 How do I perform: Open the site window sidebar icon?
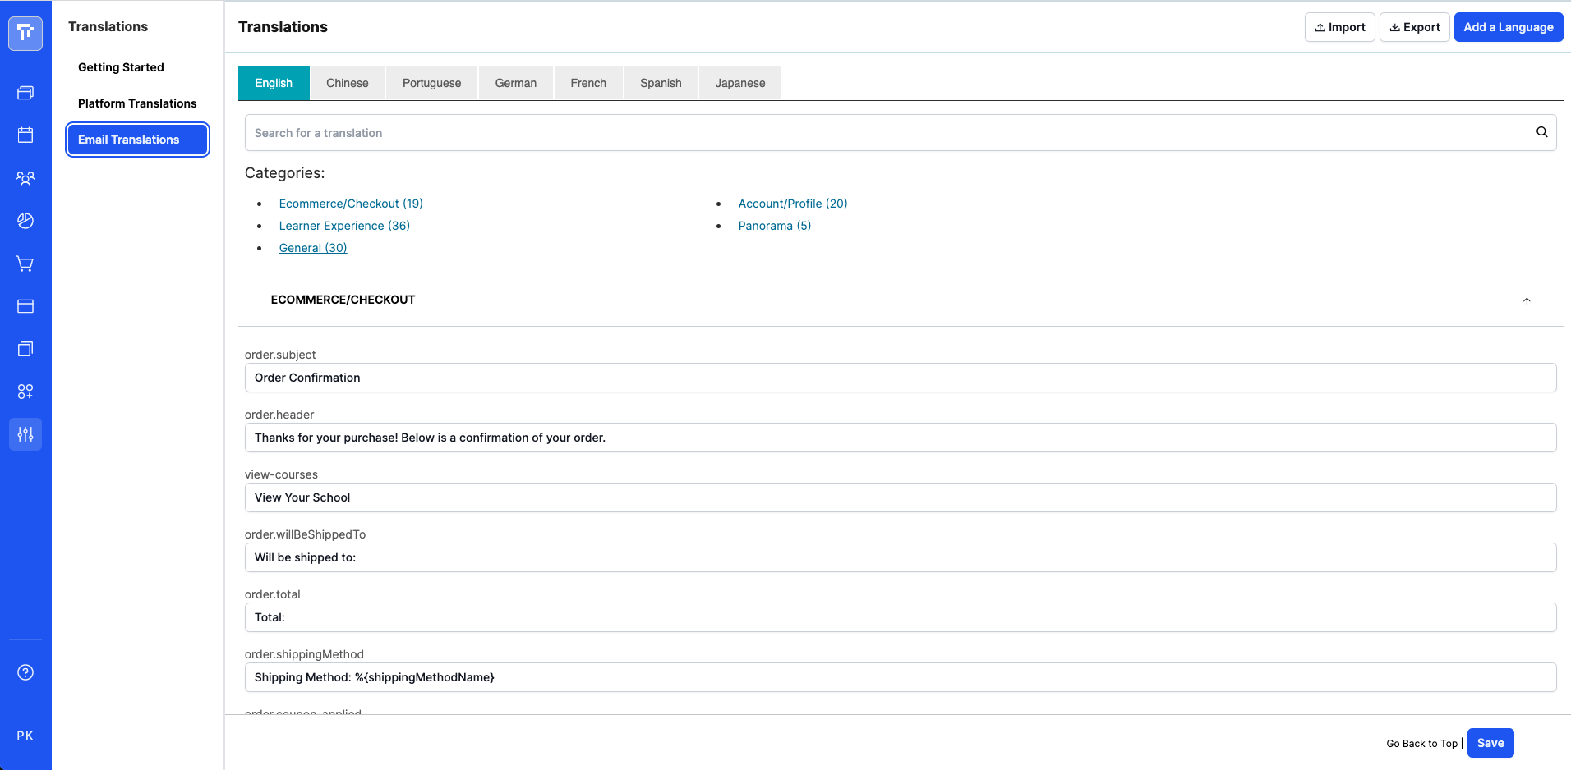coord(25,306)
